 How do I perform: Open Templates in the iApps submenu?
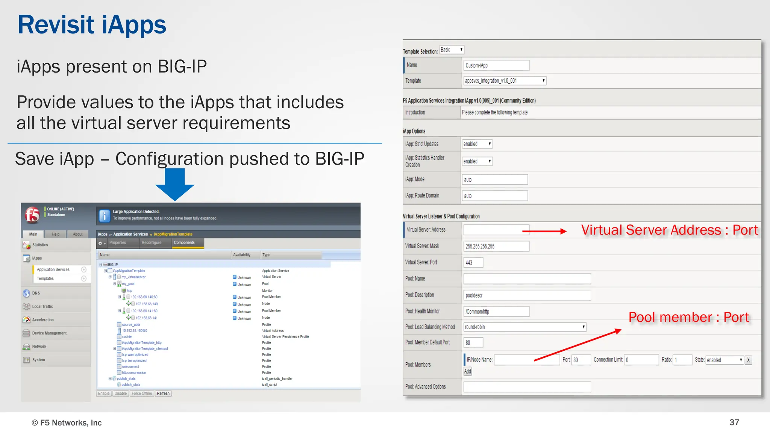(x=45, y=279)
